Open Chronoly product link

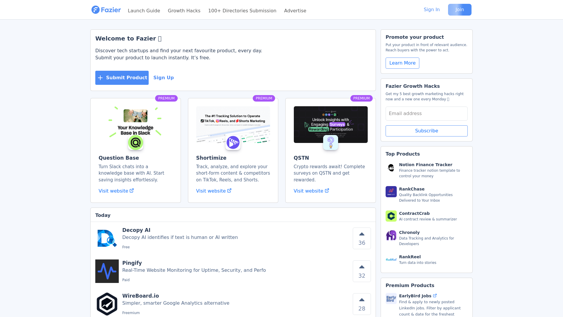pos(409,232)
